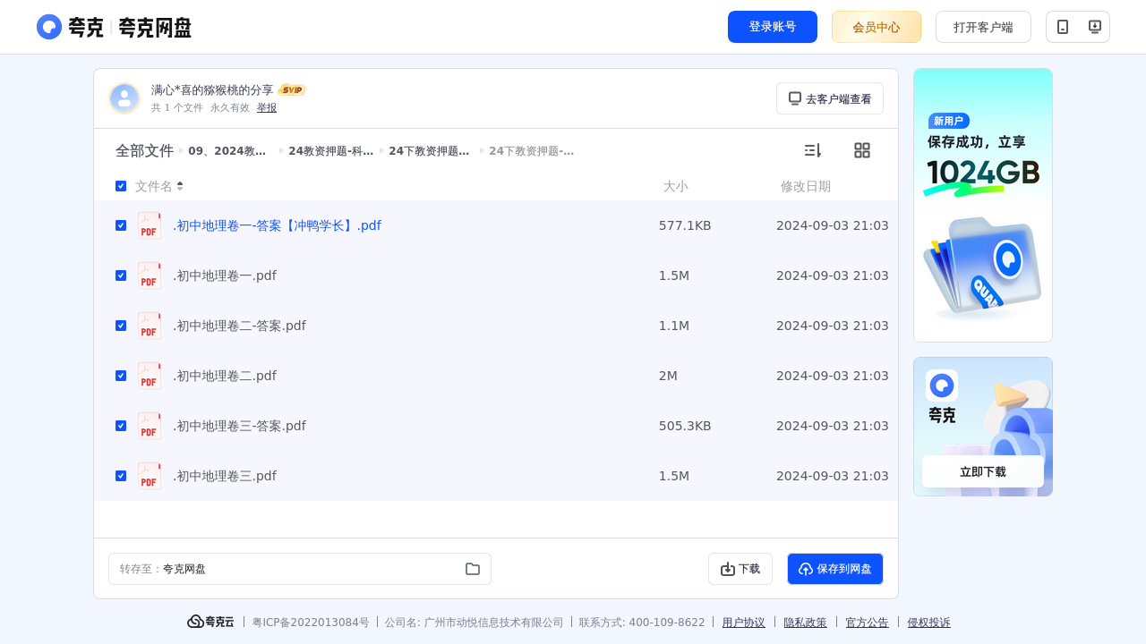The image size is (1146, 644).
Task: Go to 09、2024教… breadcrumb folder
Action: pyautogui.click(x=227, y=151)
